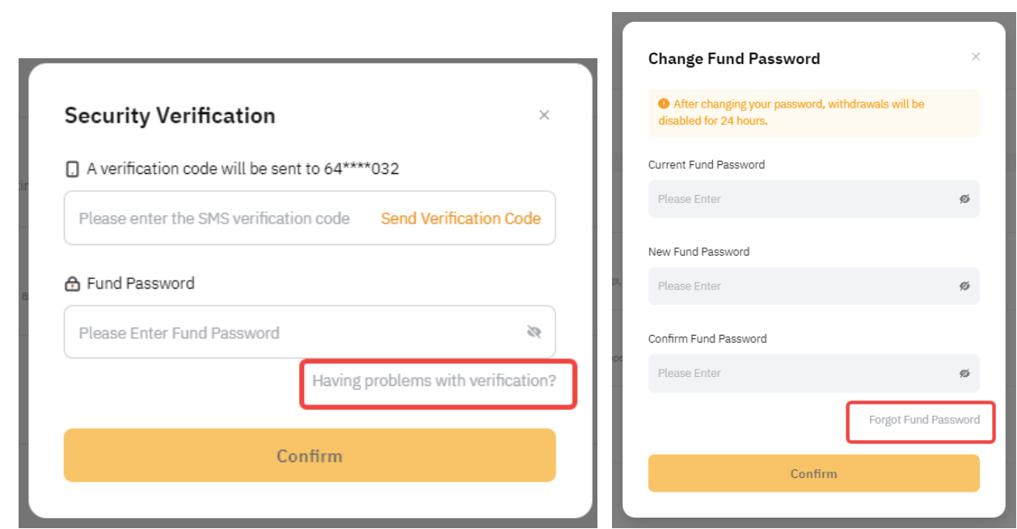Click the orange warning icon in notice
This screenshot has width=1017, height=529.
pyautogui.click(x=664, y=104)
